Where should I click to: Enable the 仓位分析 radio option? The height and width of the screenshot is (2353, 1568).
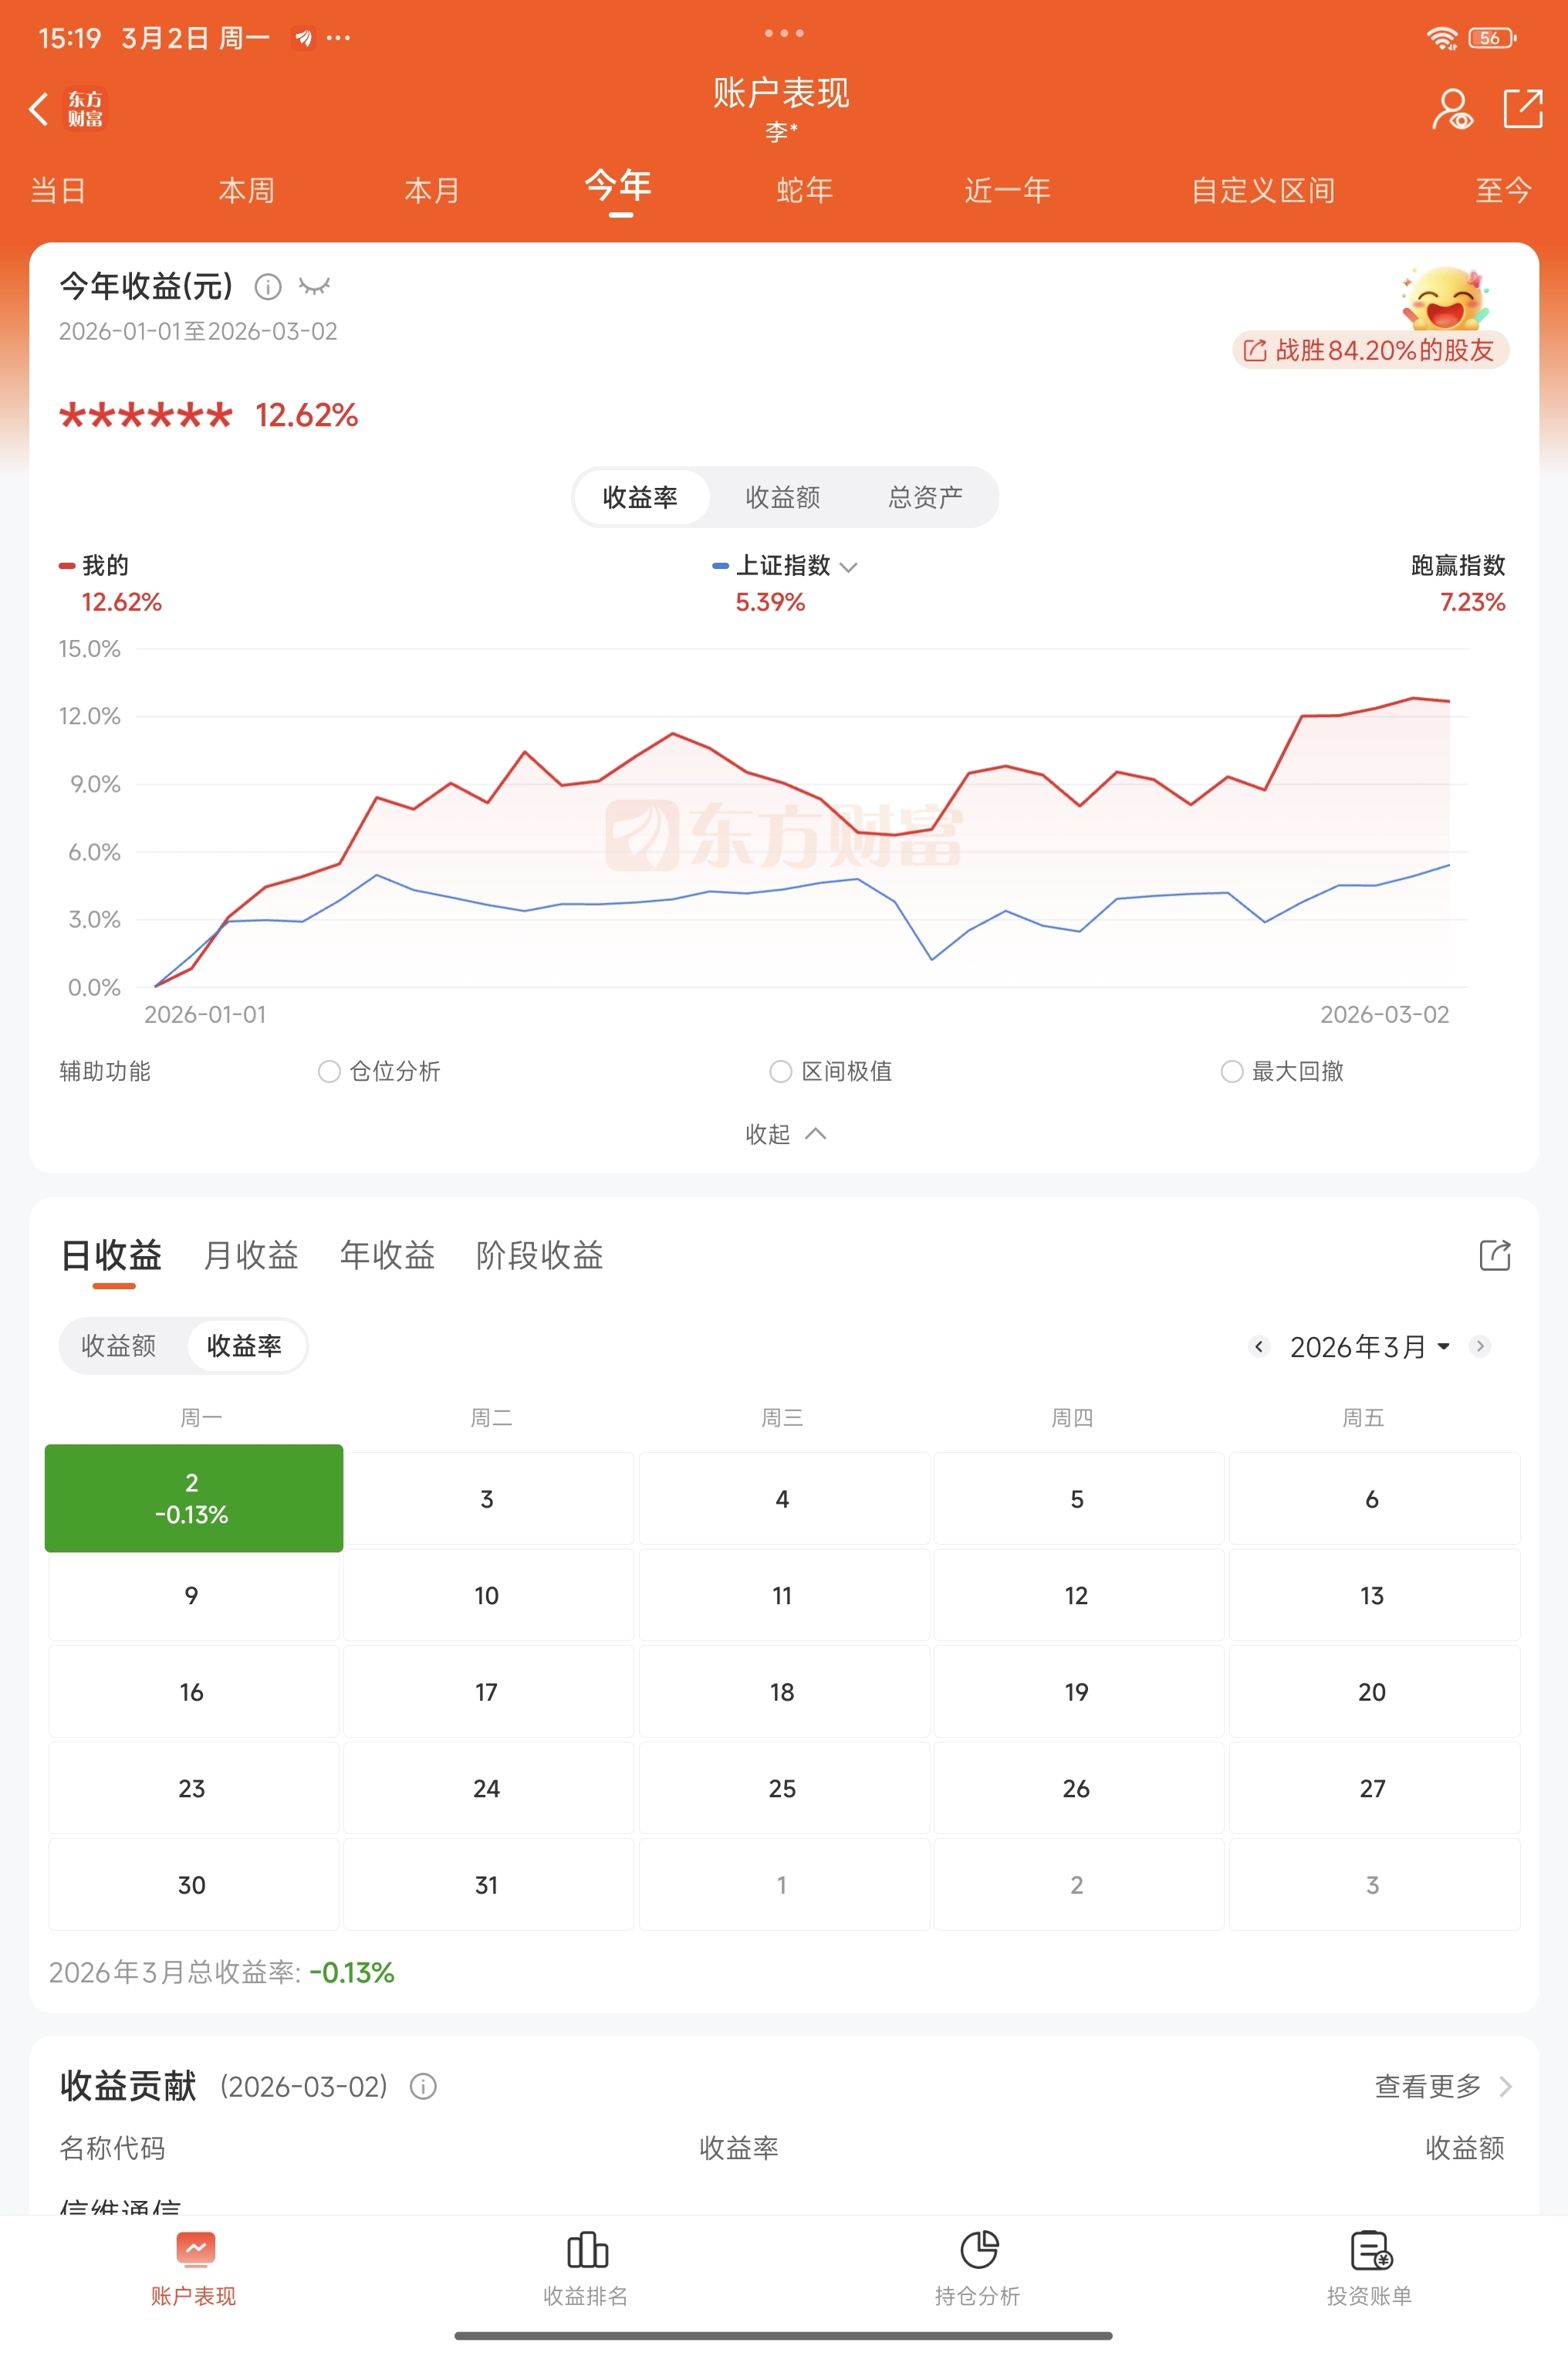click(x=329, y=1072)
